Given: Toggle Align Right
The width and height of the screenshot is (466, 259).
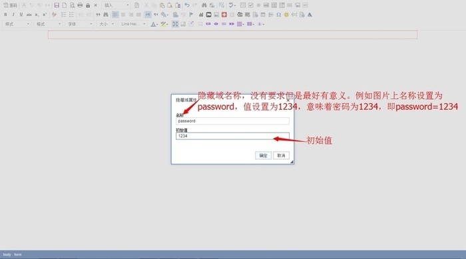Looking at the screenshot, I should 130,15.
